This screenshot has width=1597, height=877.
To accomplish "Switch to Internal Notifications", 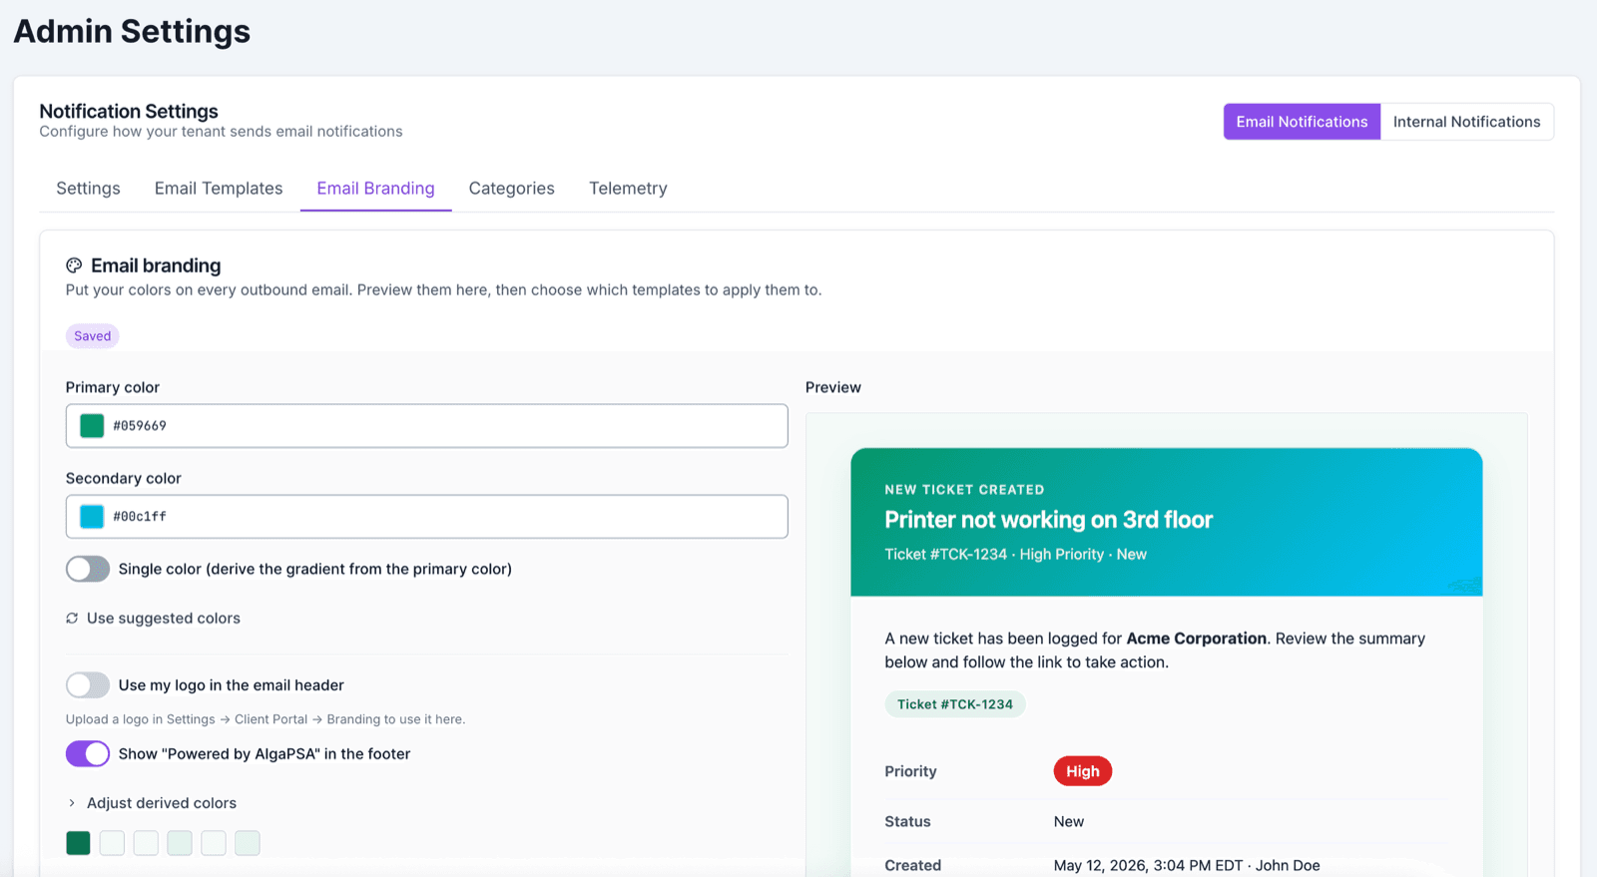I will tap(1467, 122).
